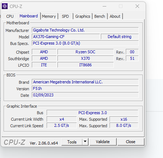Click the X370 southbridge value
This screenshot has width=163, height=158.
coord(85,58)
